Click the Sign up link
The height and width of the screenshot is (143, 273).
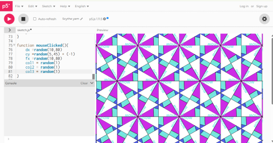tap(262, 6)
